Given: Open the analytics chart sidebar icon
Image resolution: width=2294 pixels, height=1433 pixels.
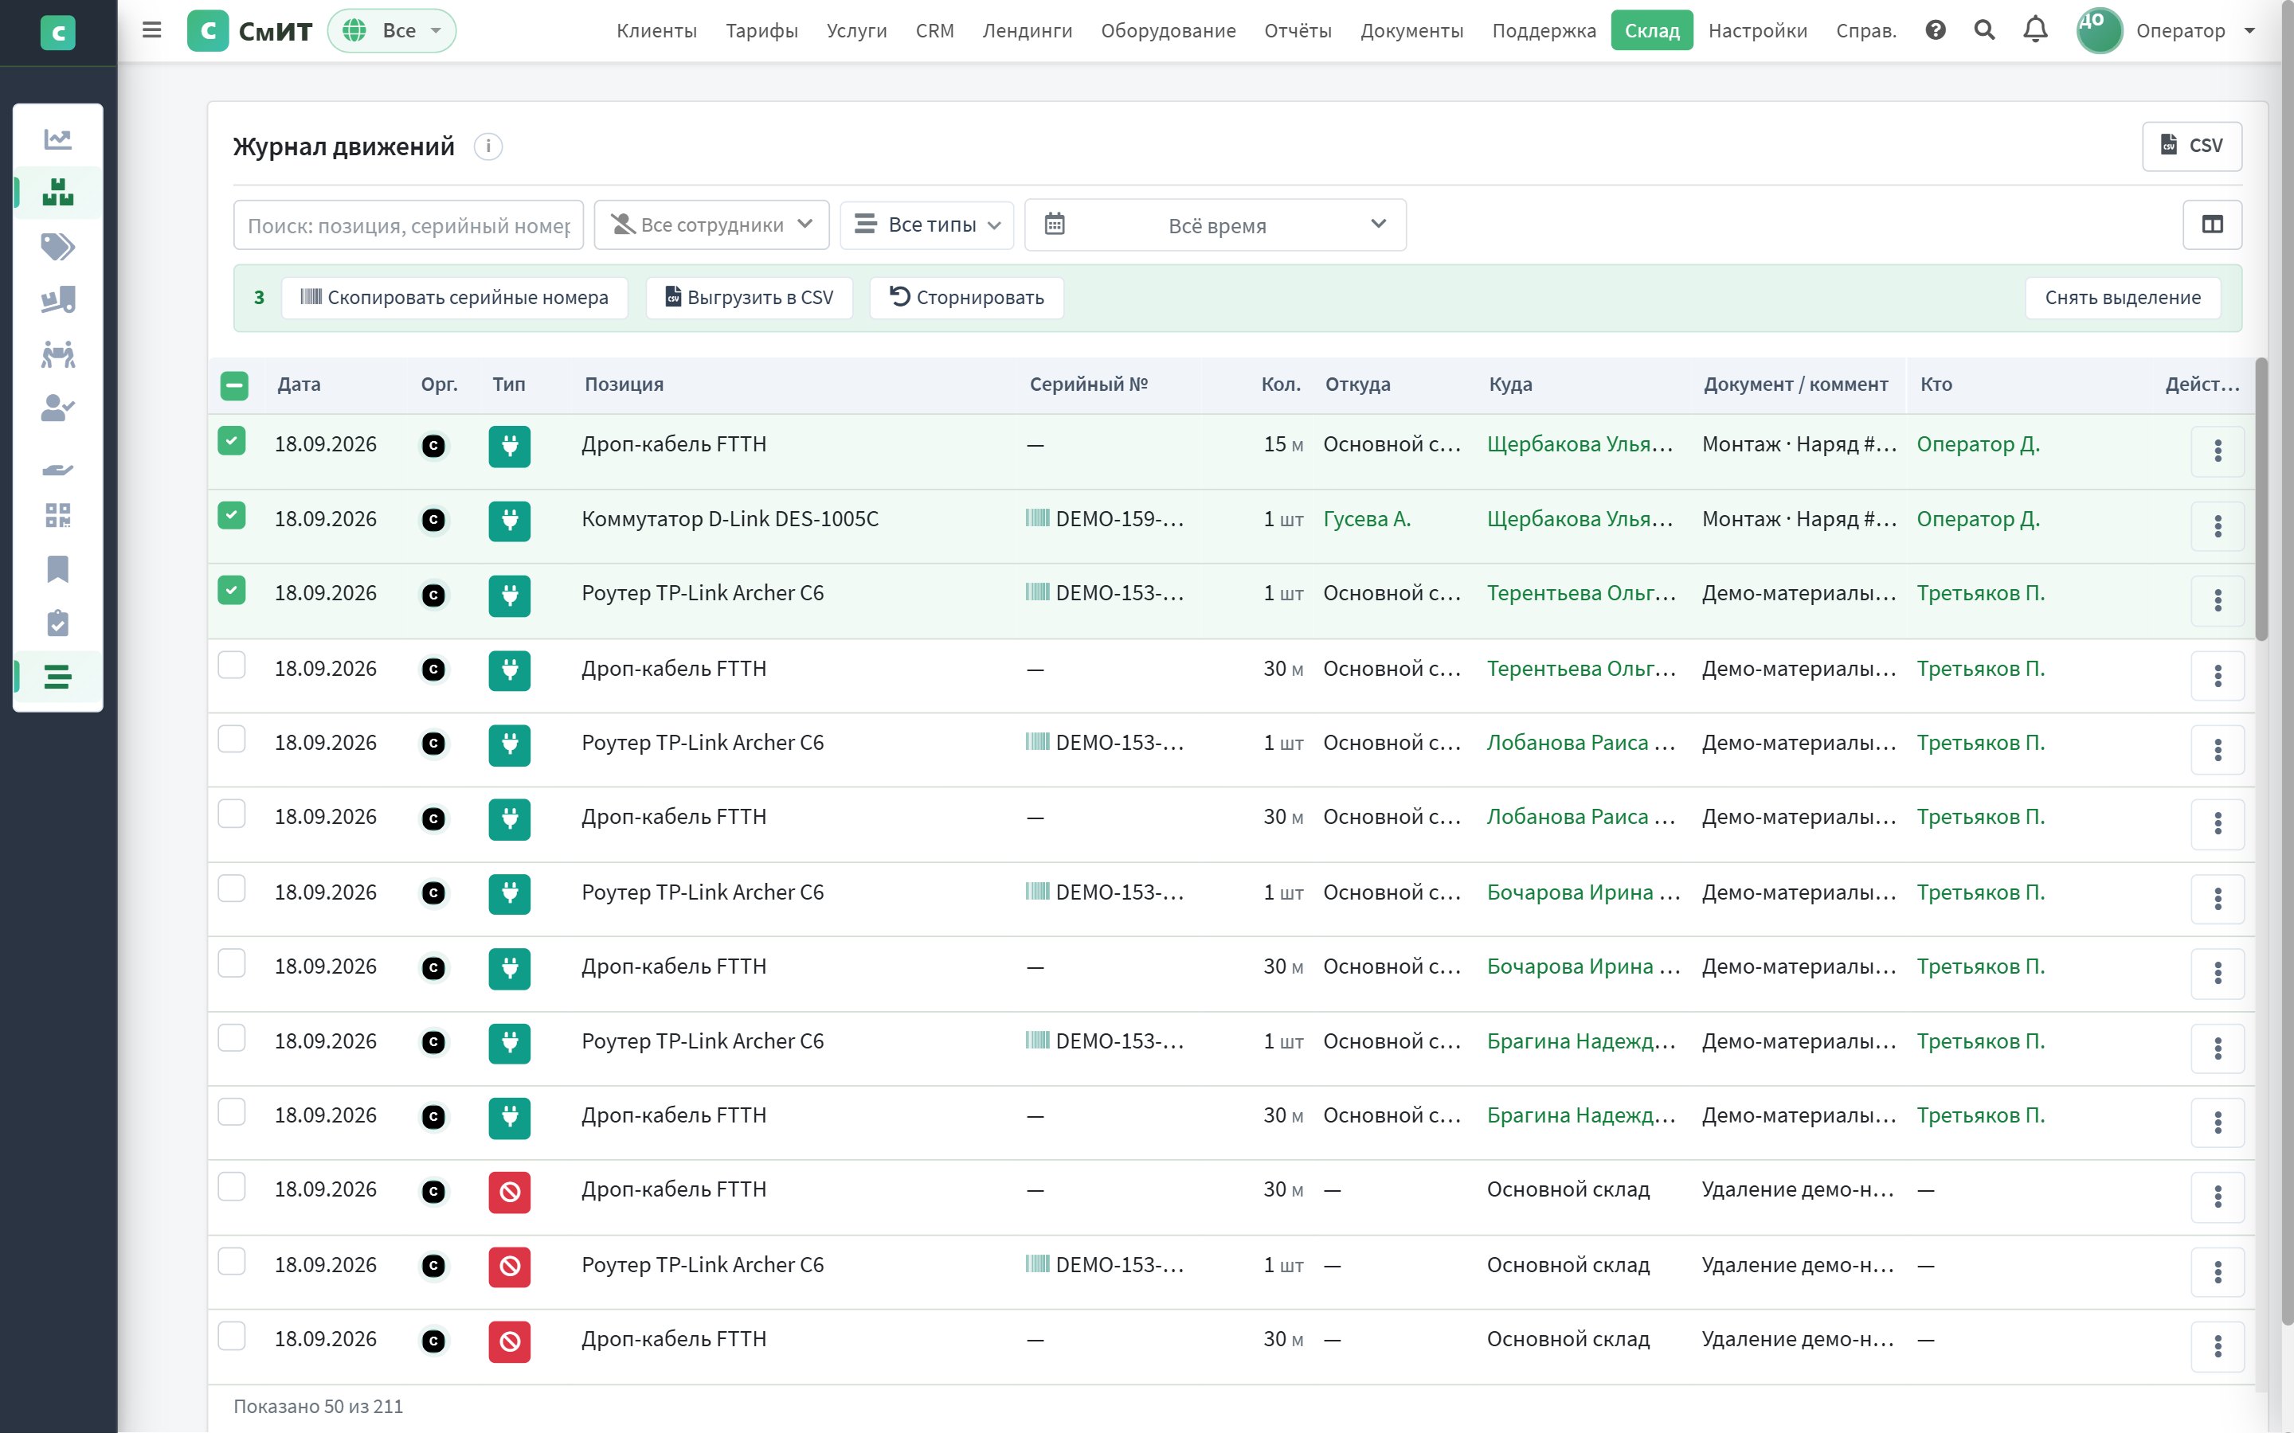Looking at the screenshot, I should click(58, 139).
